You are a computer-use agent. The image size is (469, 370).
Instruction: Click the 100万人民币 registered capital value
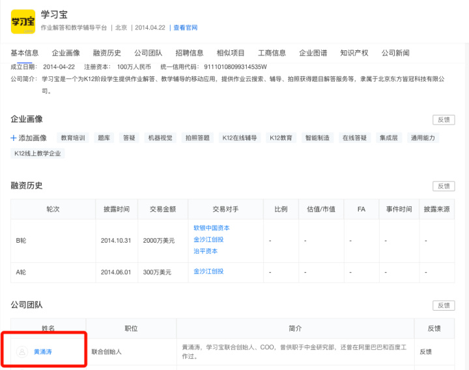pyautogui.click(x=134, y=67)
